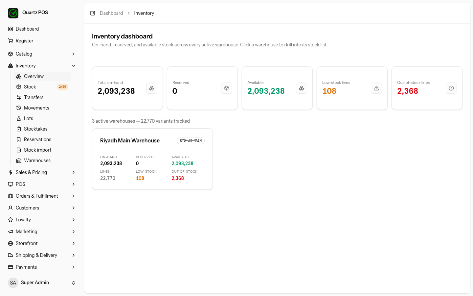Open Movements under Inventory
The width and height of the screenshot is (473, 296).
[42, 108]
